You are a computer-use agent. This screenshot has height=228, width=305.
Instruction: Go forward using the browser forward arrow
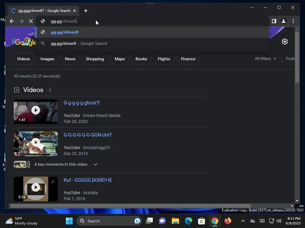click(21, 21)
